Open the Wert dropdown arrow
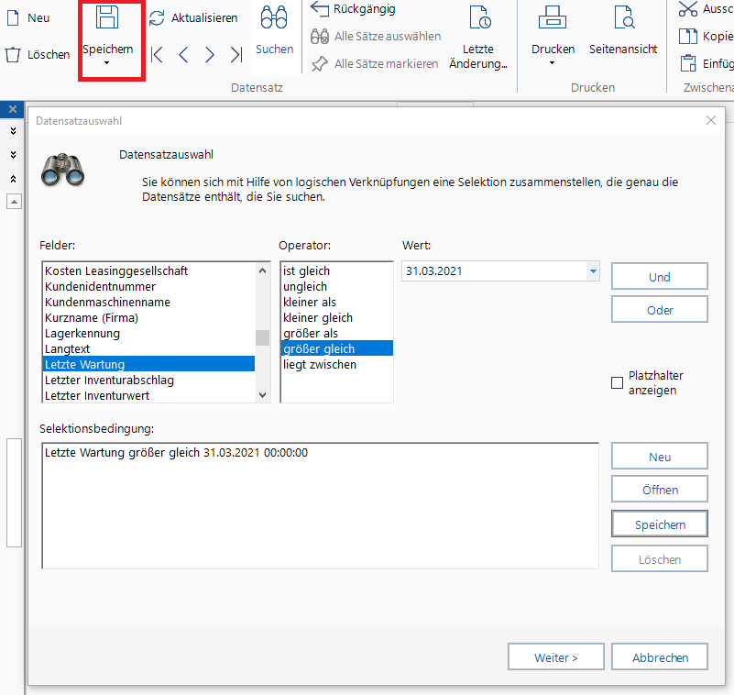734x695 pixels. [x=593, y=271]
